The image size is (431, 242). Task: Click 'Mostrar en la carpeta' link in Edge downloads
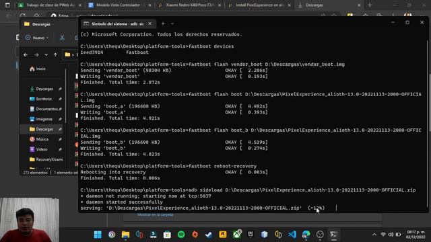(x=156, y=215)
